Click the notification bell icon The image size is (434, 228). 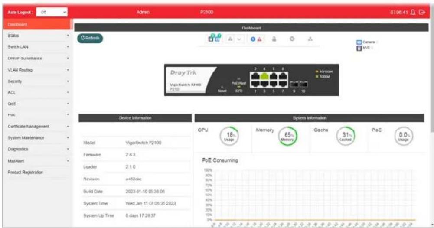(x=413, y=12)
